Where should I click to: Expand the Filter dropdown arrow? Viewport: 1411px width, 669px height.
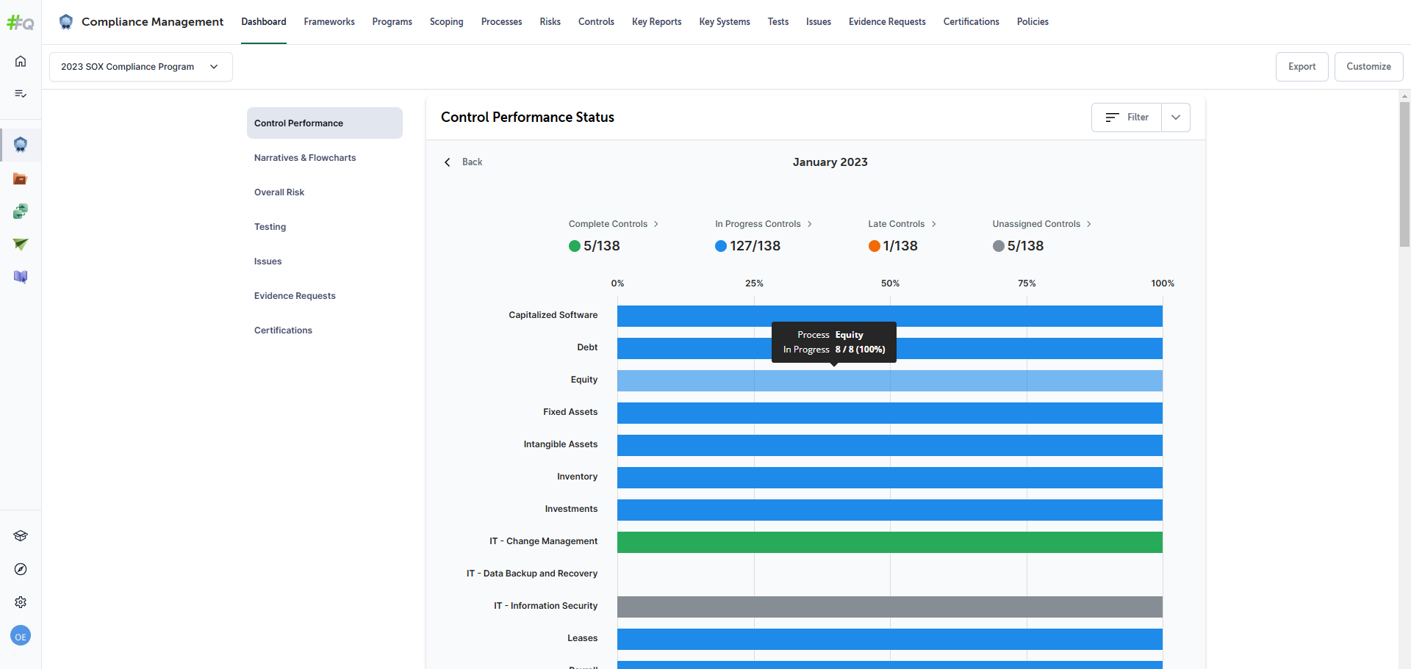click(x=1175, y=117)
